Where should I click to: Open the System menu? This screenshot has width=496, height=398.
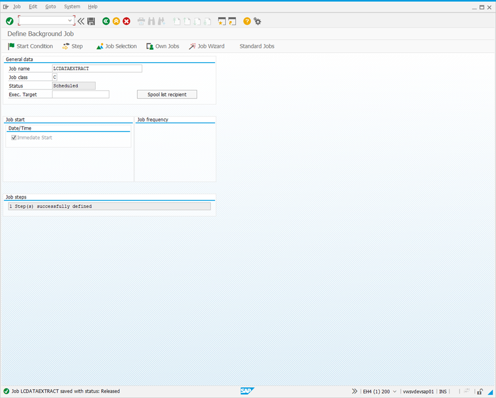[x=72, y=6]
